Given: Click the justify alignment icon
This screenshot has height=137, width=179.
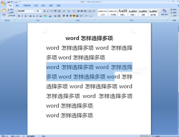Looking at the screenshot, I should (74, 16).
